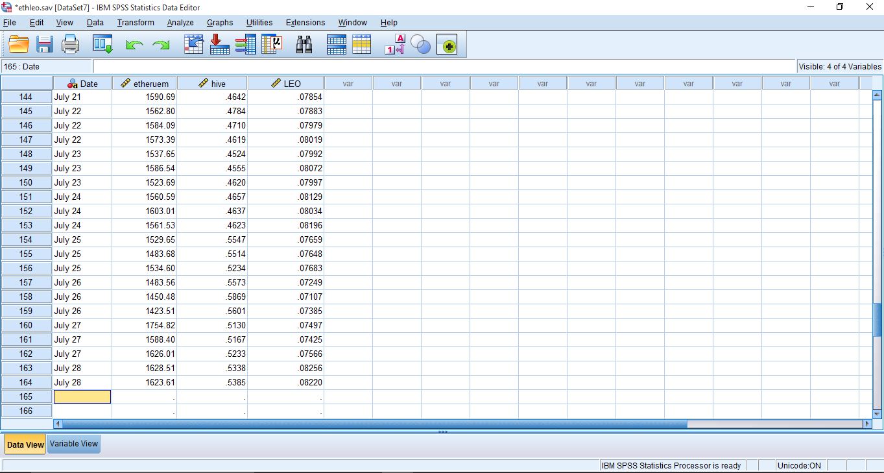The image size is (884, 473).
Task: Click the Visible: 4 of 4 Variables label
Action: pos(840,66)
